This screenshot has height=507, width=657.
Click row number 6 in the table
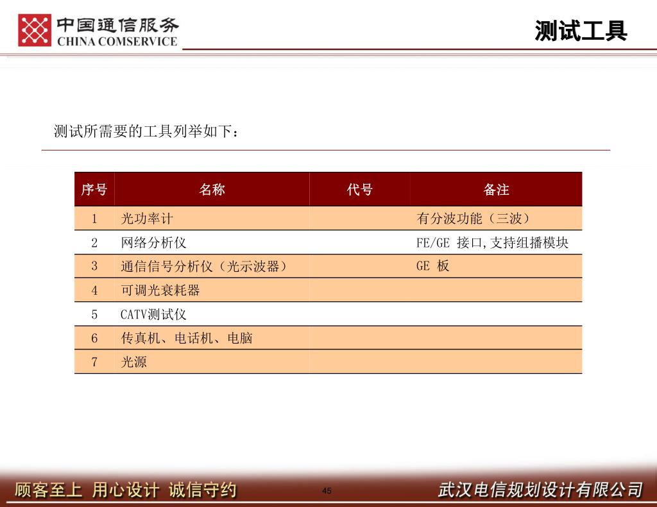coord(94,338)
